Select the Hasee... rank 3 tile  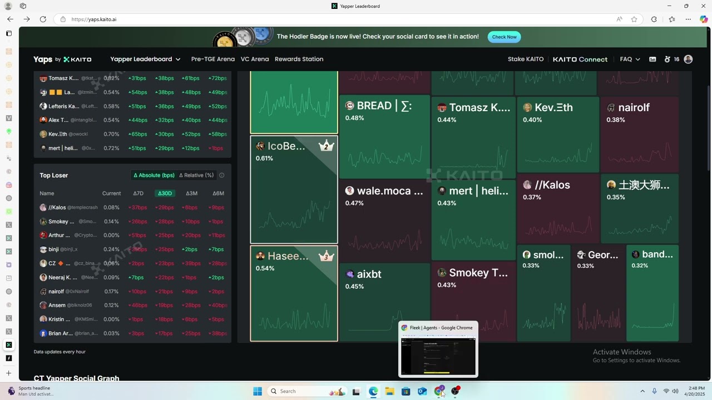[x=294, y=293]
